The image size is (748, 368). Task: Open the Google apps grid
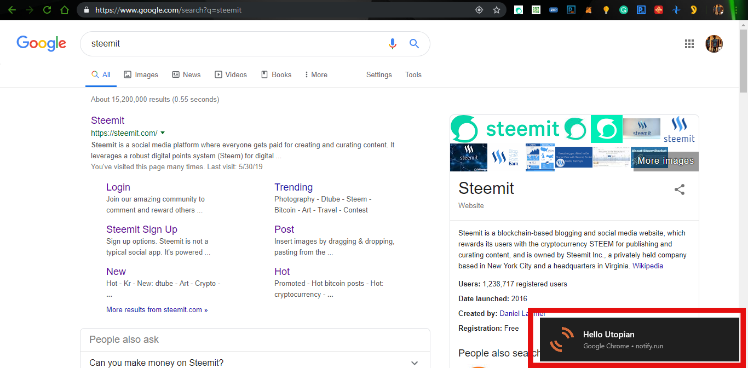tap(689, 43)
